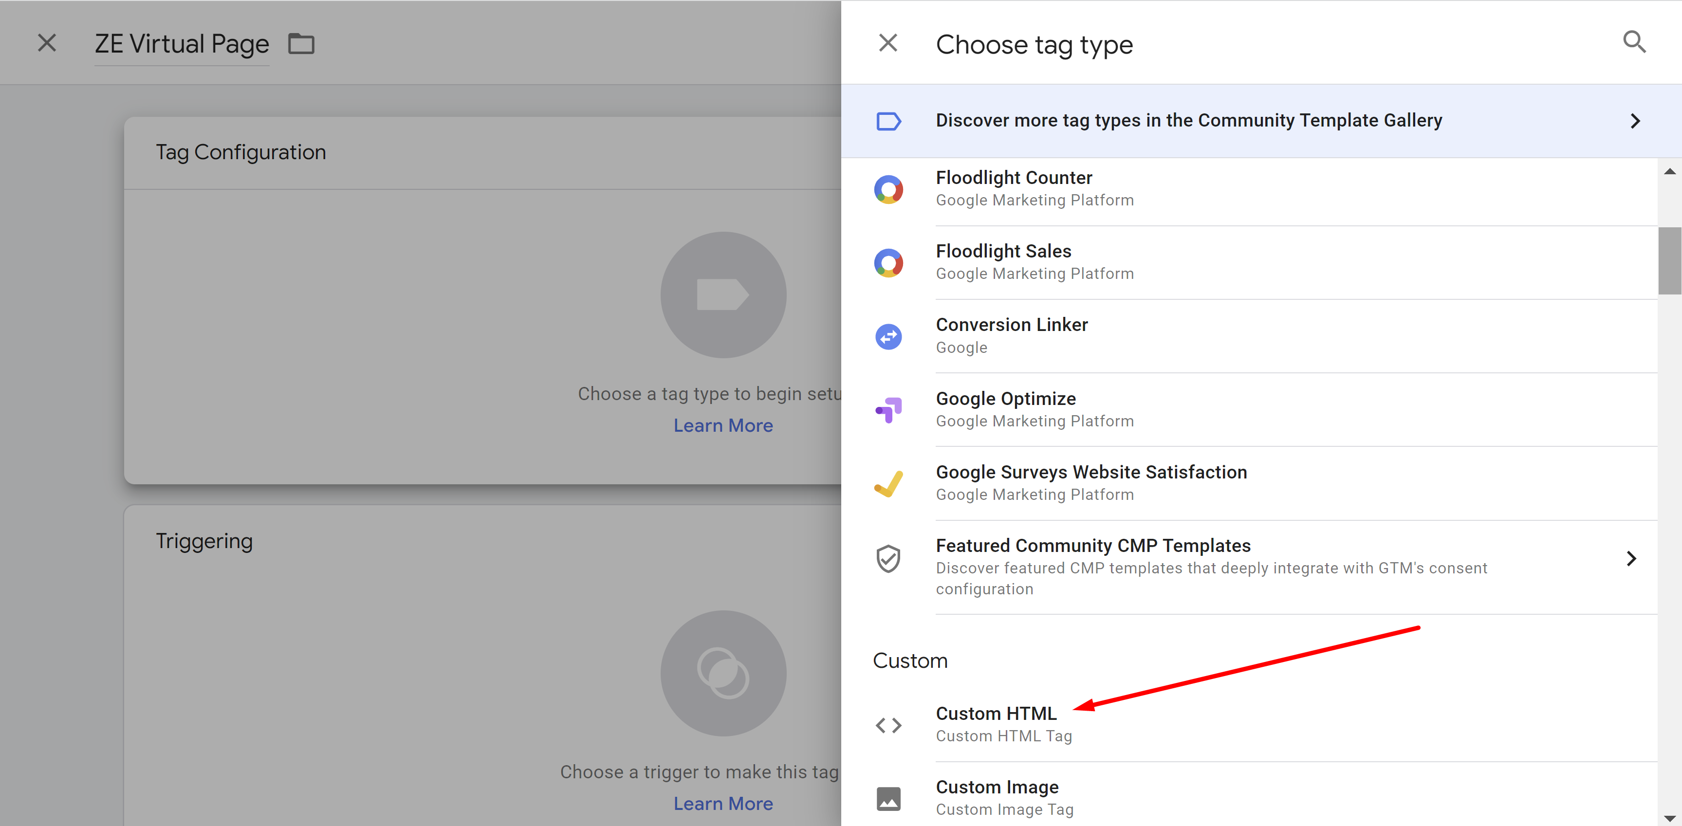Click the Floodlight Counter icon
Viewport: 1682px width, 826px height.
click(x=888, y=189)
